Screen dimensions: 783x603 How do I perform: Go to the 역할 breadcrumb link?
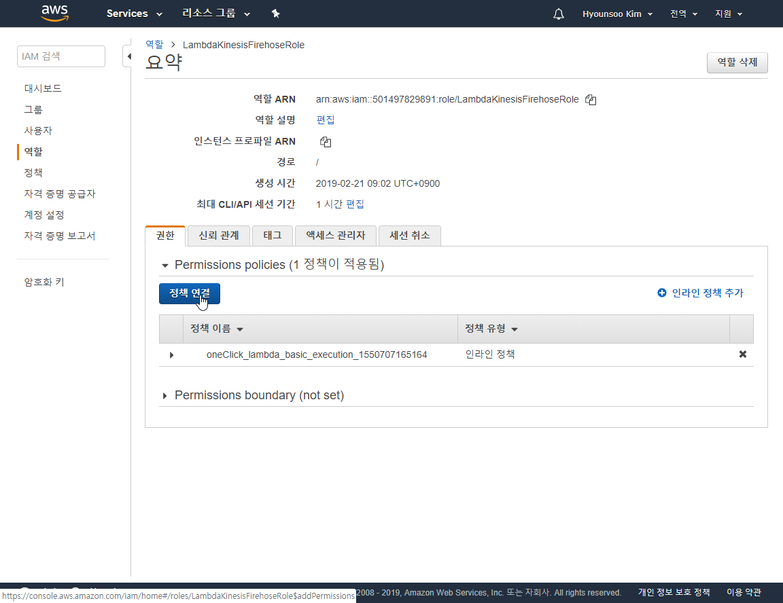[x=154, y=44]
